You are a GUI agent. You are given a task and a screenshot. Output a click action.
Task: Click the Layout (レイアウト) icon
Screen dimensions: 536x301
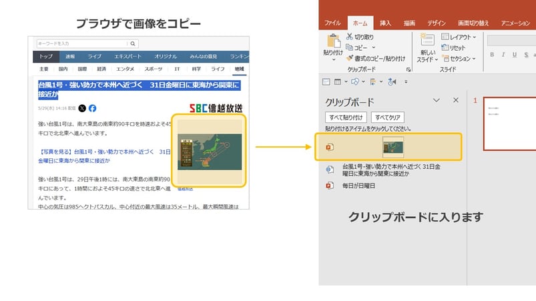[x=445, y=37]
